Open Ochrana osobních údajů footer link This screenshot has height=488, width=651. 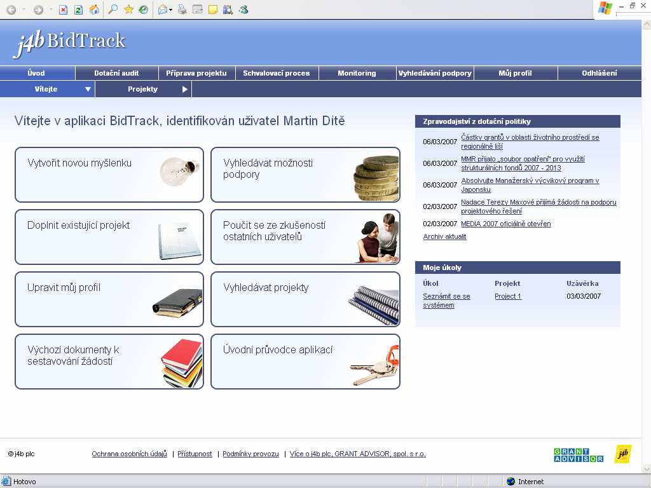coord(130,454)
